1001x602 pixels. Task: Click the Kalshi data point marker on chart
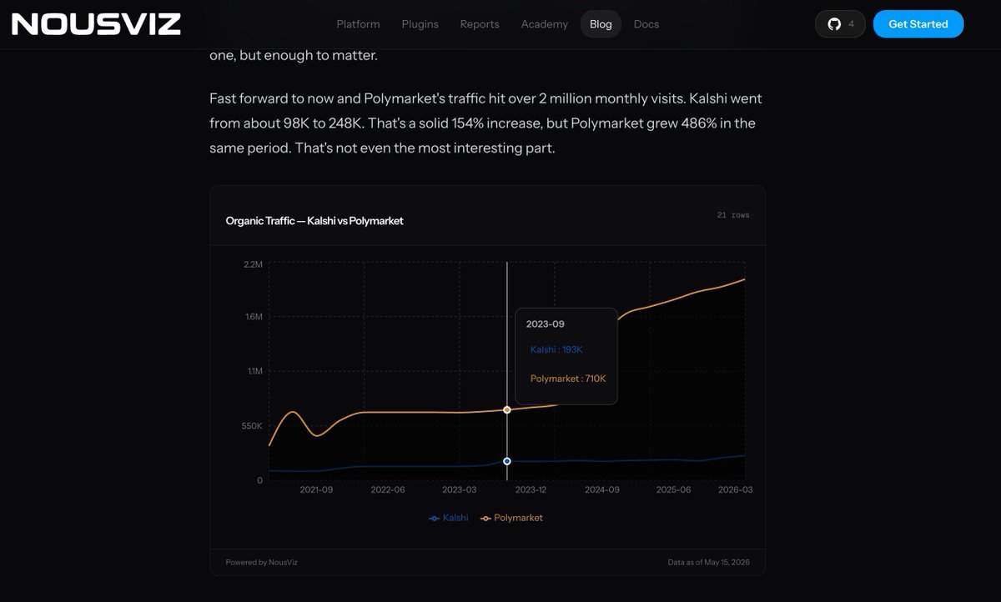[507, 461]
